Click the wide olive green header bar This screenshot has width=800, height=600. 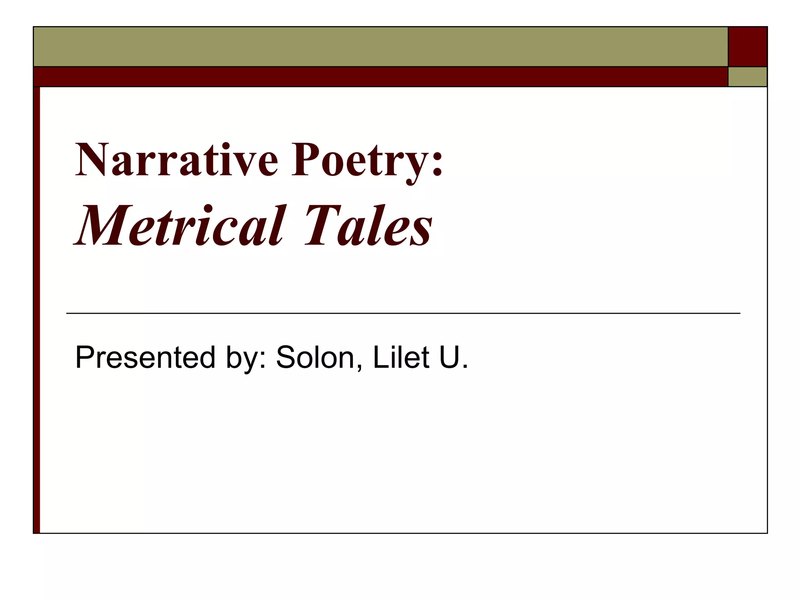pos(380,46)
